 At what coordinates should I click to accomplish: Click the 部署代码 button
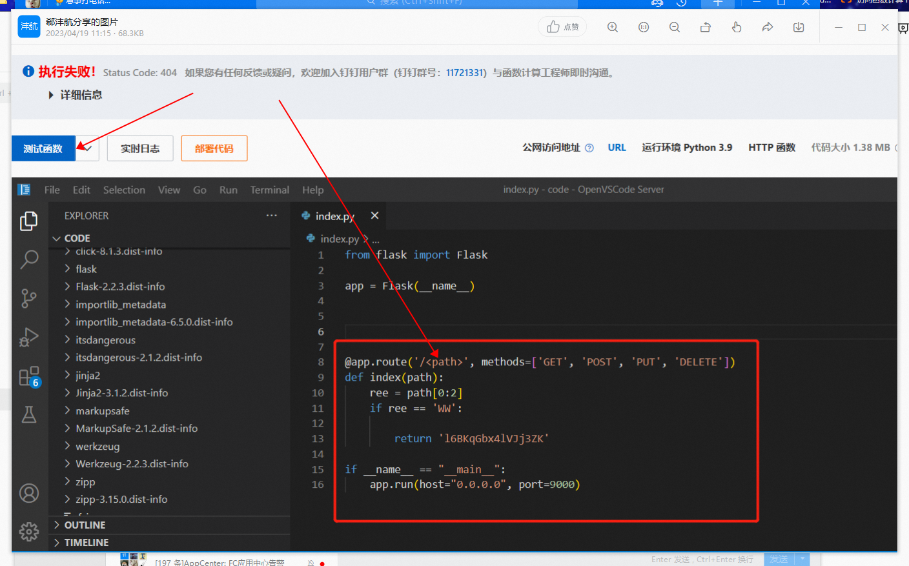click(214, 148)
